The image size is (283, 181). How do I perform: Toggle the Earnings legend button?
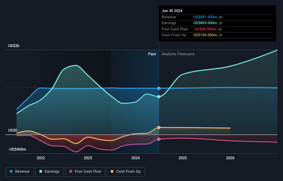49,172
